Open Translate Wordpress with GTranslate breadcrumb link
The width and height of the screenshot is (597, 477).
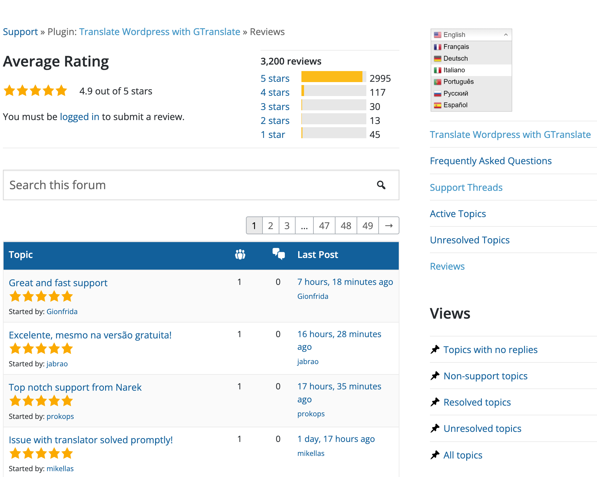160,32
